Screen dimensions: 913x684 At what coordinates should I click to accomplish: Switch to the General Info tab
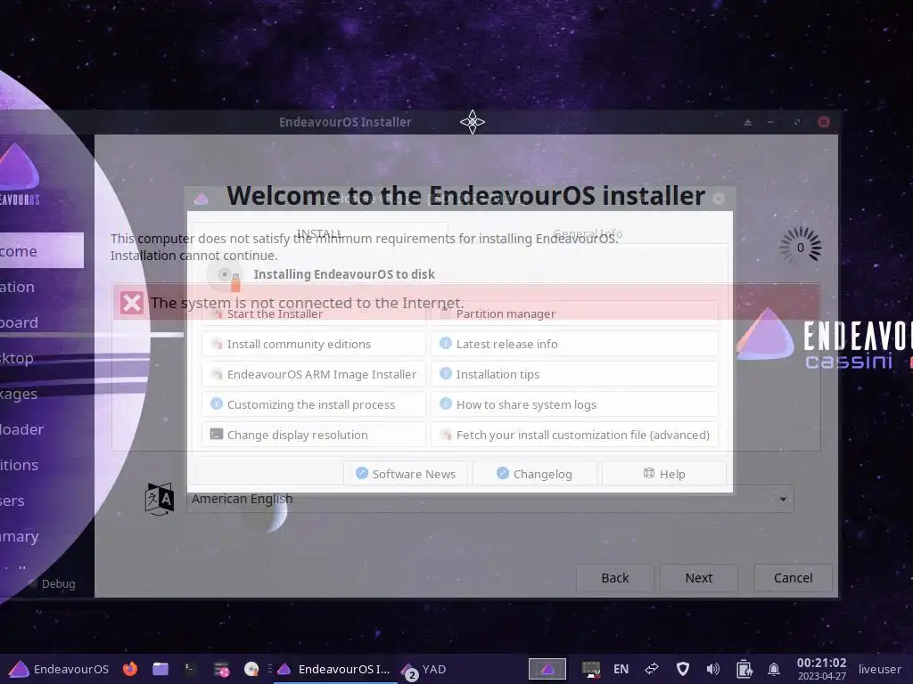(588, 233)
